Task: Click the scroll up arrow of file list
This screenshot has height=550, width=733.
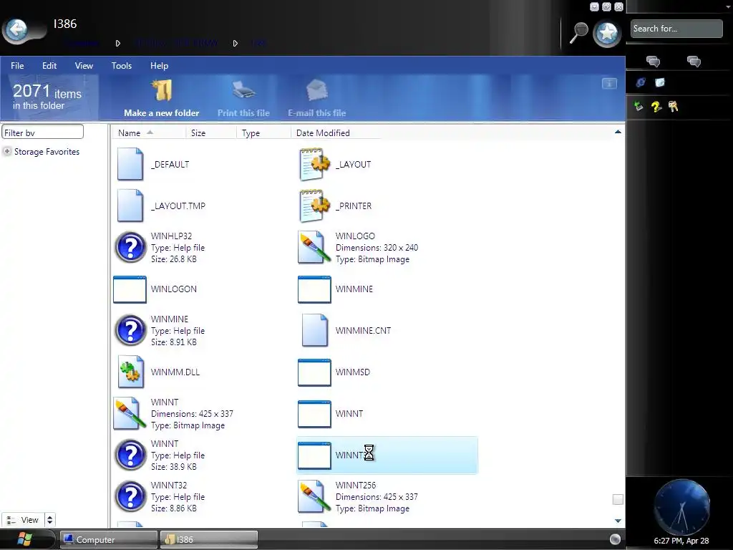Action: 618,132
